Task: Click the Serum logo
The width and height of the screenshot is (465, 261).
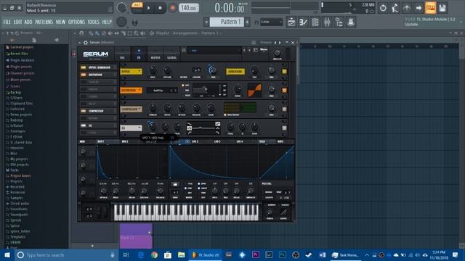Action: [x=95, y=54]
